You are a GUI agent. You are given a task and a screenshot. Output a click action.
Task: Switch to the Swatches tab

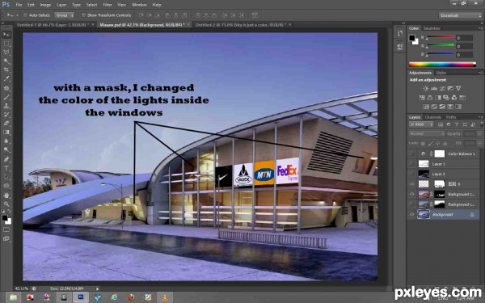(432, 28)
